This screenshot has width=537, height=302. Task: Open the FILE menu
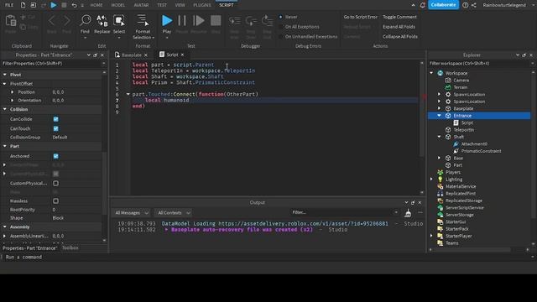[x=9, y=5]
